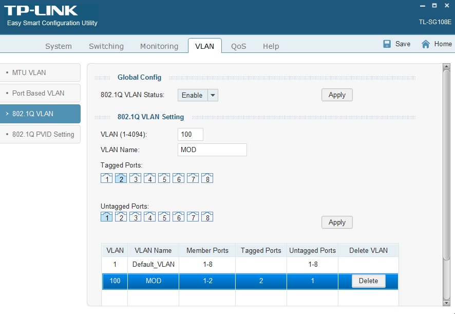Click member ports 1-2 cell for MOD
Image resolution: width=455 pixels, height=314 pixels.
207,281
